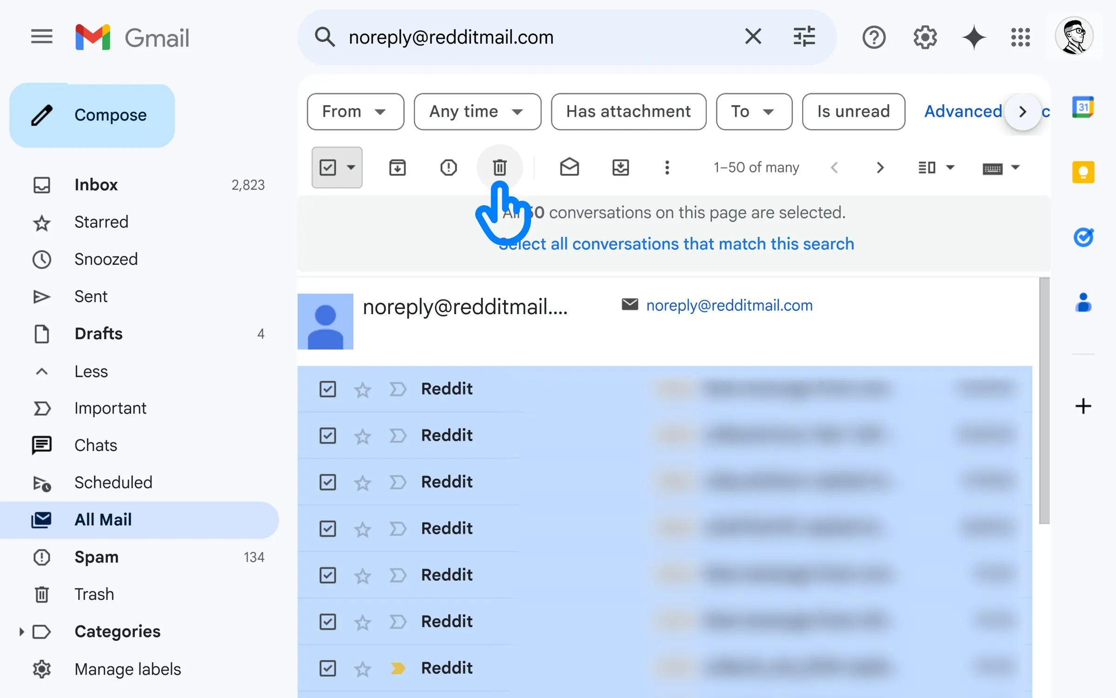Open Contacts in side panel
Viewport: 1116px width, 698px height.
tap(1083, 302)
